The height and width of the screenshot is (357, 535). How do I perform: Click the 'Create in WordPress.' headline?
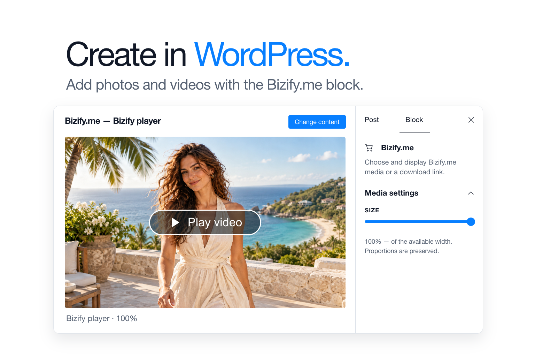[x=208, y=54]
